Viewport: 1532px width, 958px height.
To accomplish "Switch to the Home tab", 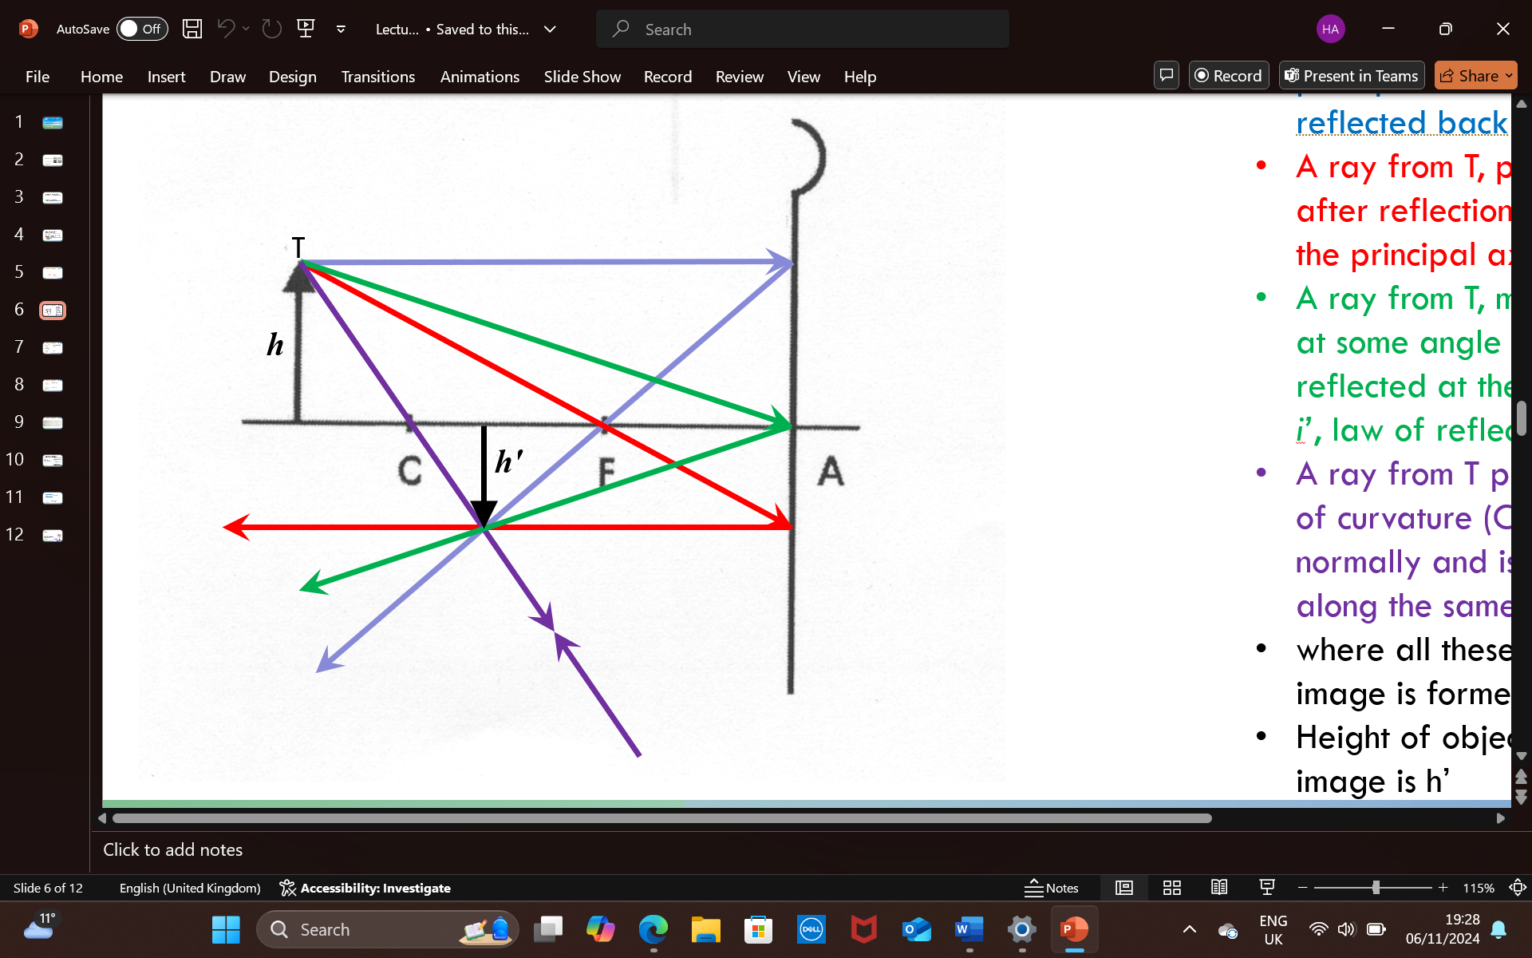I will pyautogui.click(x=101, y=77).
